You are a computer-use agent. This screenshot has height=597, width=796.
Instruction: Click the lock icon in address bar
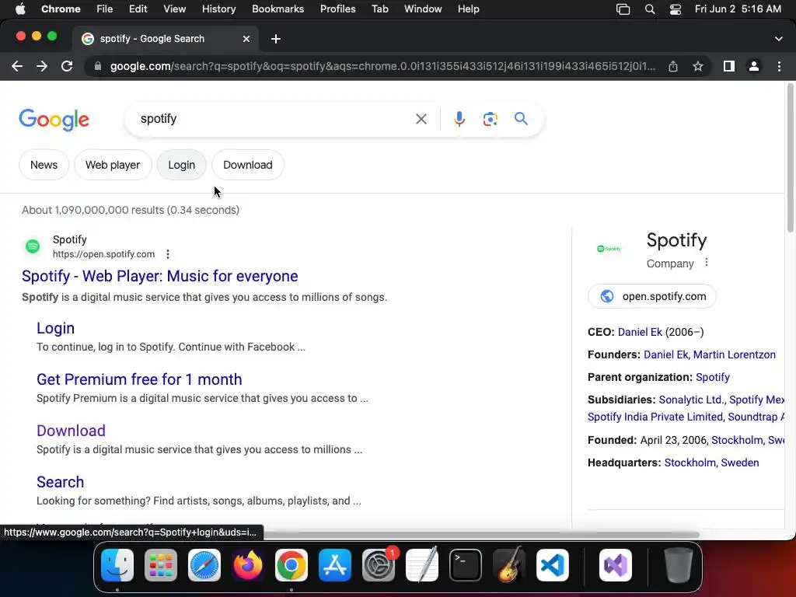pos(98,67)
